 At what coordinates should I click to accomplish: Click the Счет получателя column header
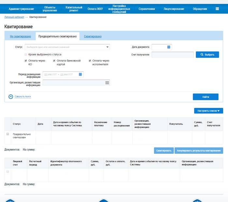pos(213,124)
